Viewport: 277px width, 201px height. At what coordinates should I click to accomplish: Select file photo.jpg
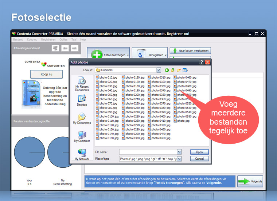[x=182, y=121]
